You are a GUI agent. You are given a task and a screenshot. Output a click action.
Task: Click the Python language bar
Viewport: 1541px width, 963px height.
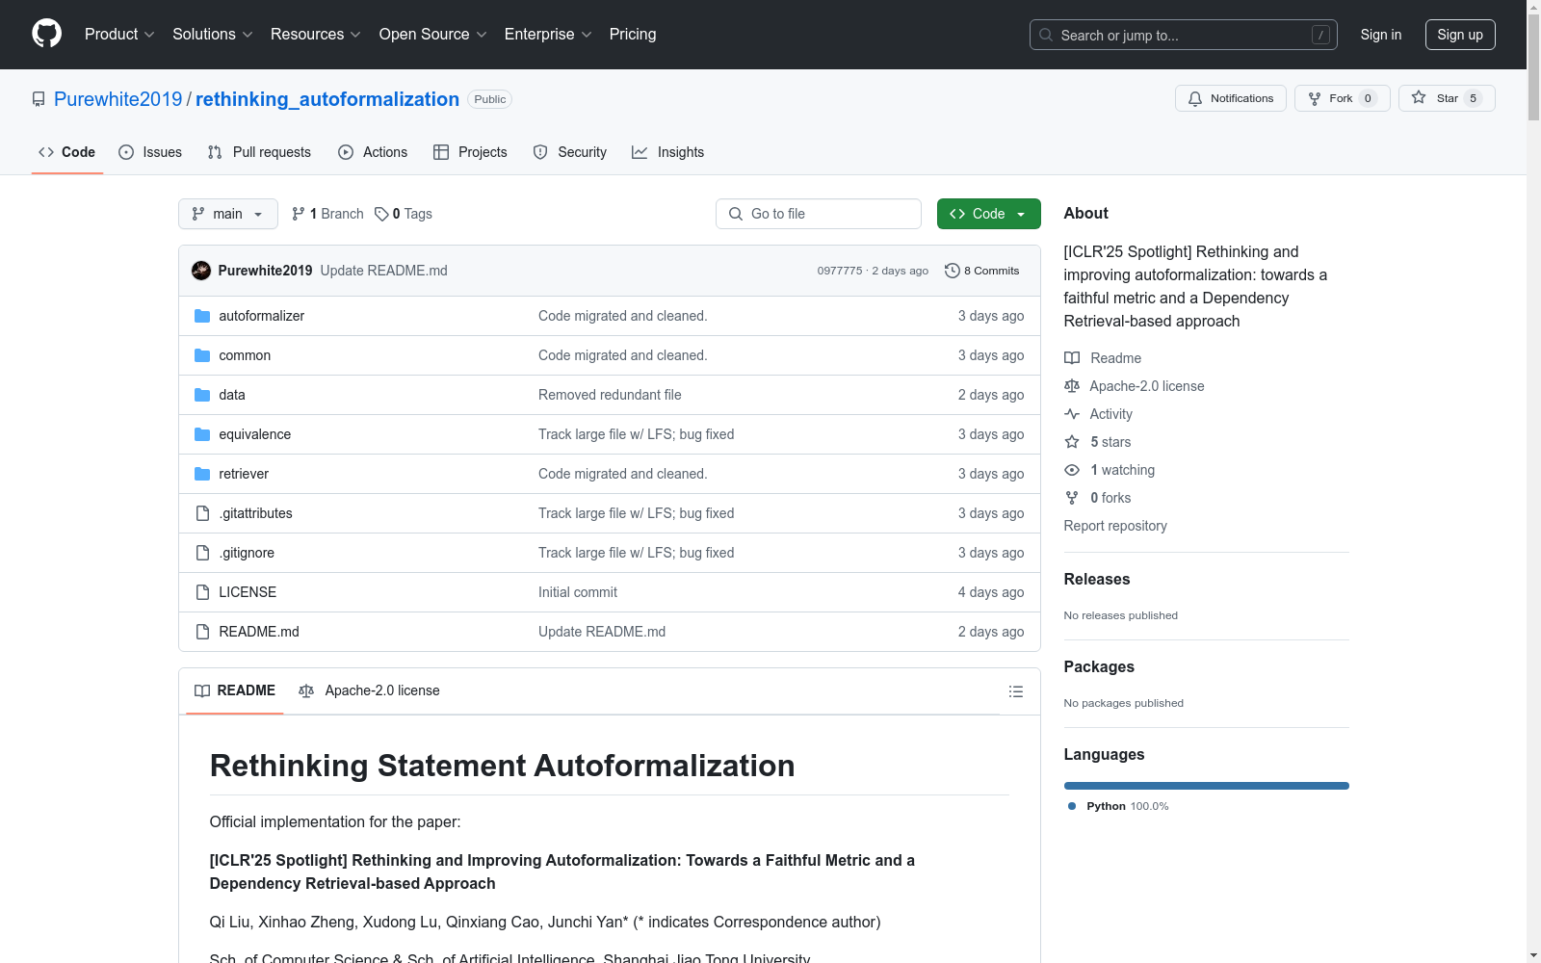1207,786
